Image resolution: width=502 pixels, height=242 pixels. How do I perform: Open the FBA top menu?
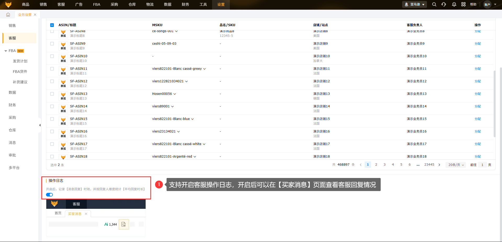coord(97,4)
